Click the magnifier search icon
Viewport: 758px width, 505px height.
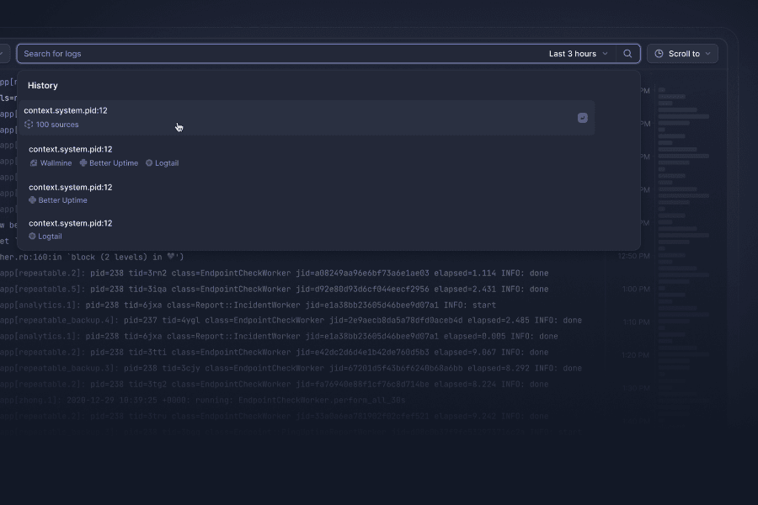(627, 54)
